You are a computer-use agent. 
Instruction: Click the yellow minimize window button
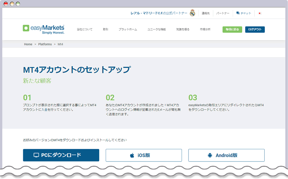tap(12, 4)
